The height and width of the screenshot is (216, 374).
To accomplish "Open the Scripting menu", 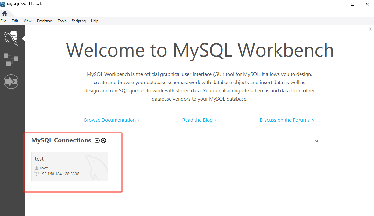I will [79, 21].
